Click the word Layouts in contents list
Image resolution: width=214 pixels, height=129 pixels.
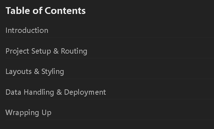click(19, 71)
